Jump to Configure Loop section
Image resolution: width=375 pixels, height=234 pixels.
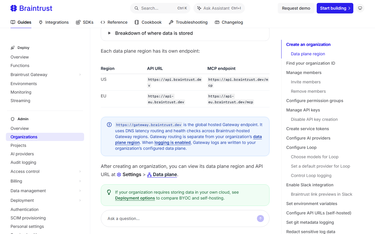pyautogui.click(x=301, y=147)
